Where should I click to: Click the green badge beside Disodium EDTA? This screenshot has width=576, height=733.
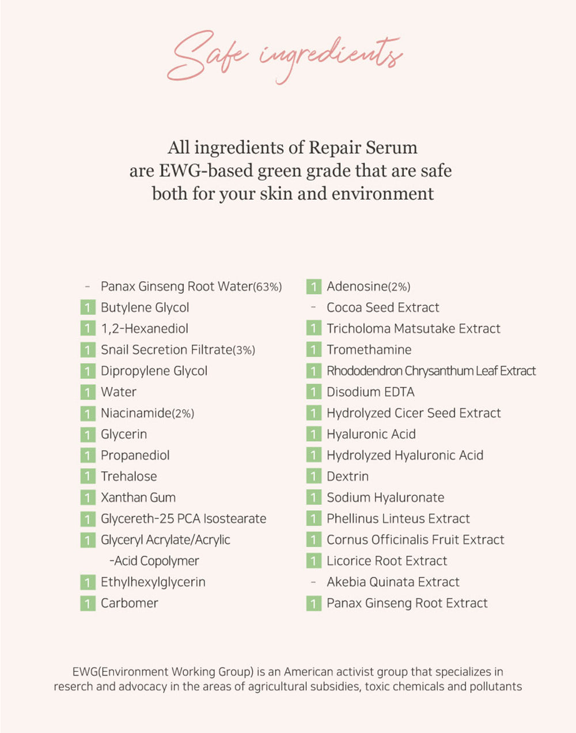click(313, 393)
